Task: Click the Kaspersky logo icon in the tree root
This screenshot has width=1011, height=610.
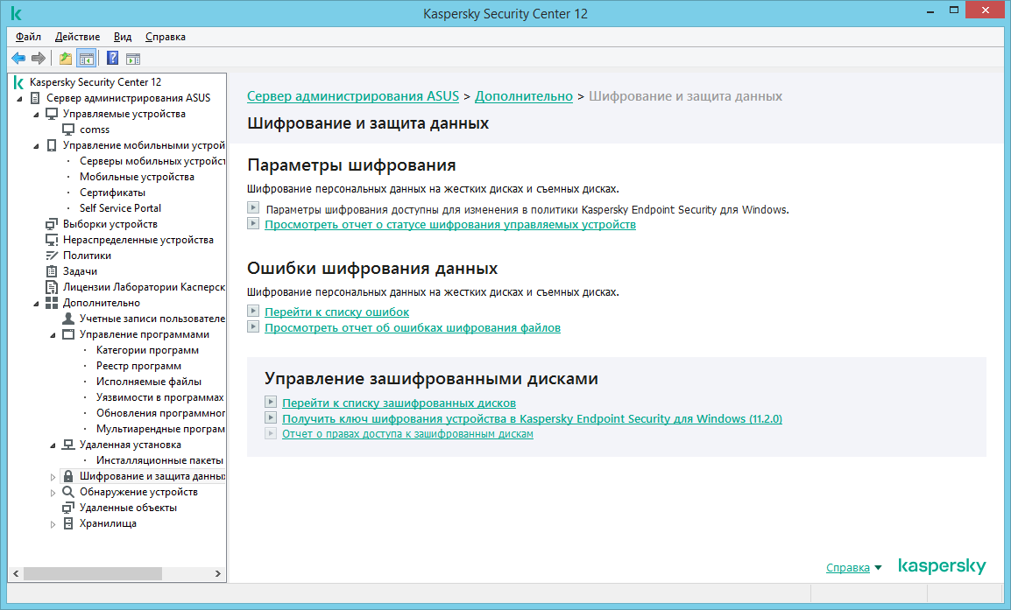Action: [18, 82]
